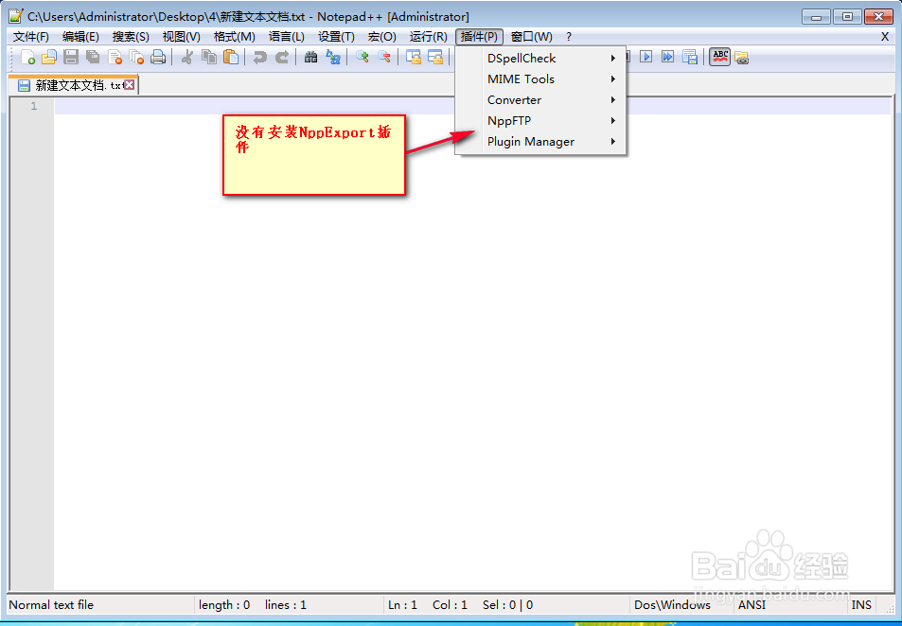Run macro multiple times fast-forward icon
This screenshot has width=902, height=626.
[x=667, y=57]
